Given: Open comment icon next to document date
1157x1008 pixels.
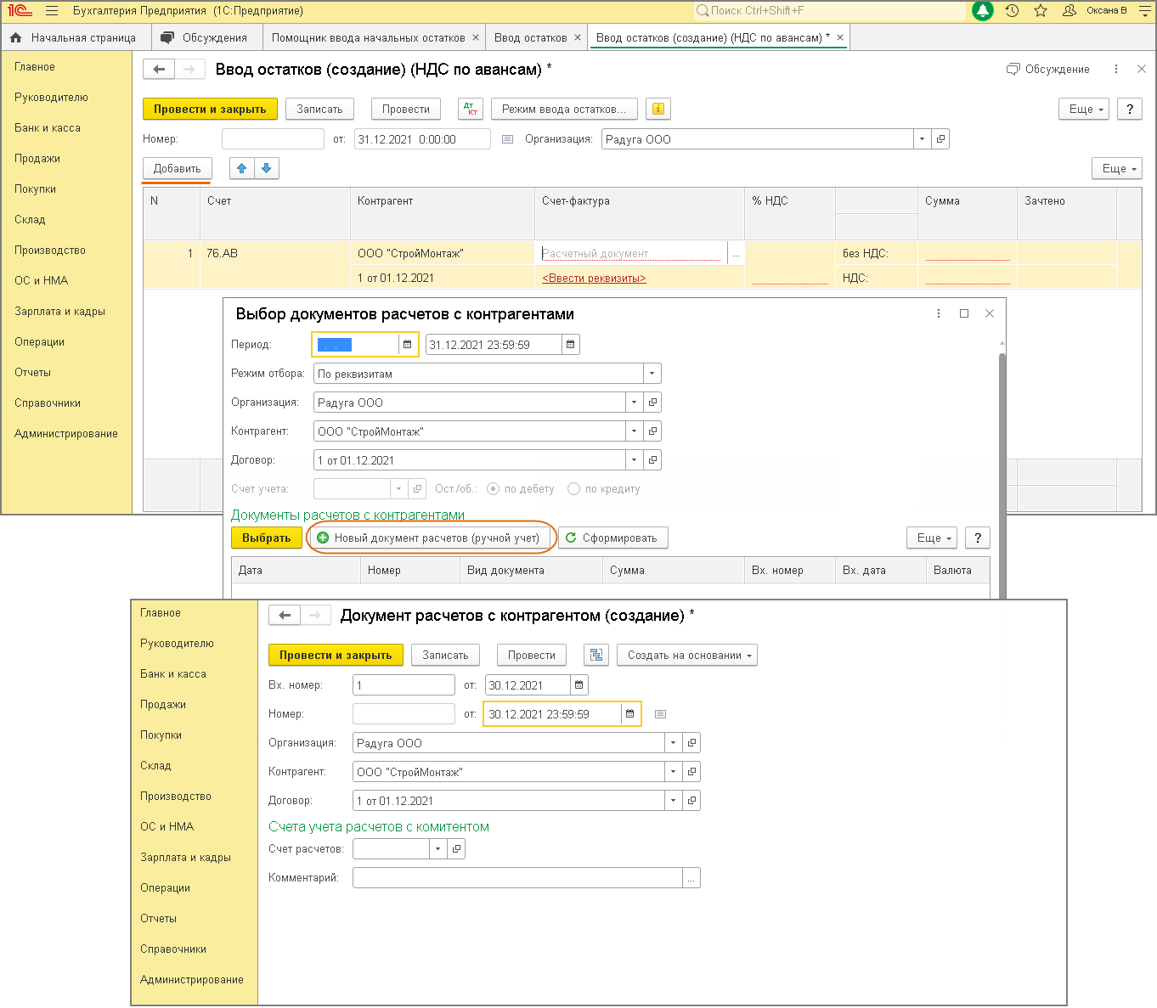Looking at the screenshot, I should pyautogui.click(x=508, y=139).
